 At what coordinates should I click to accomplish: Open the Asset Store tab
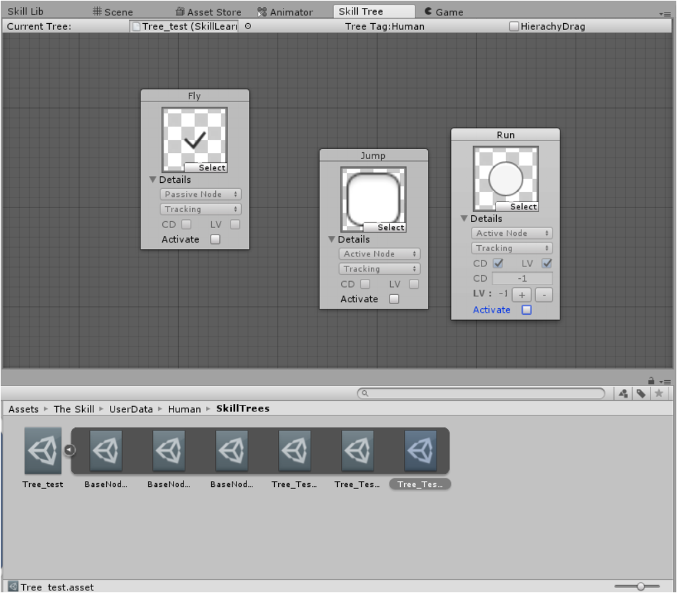[x=209, y=12]
